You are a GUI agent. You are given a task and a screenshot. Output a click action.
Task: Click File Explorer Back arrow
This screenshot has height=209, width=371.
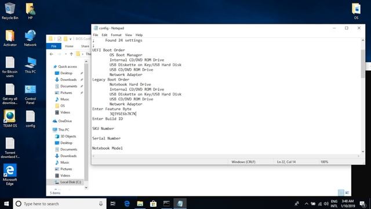point(52,54)
